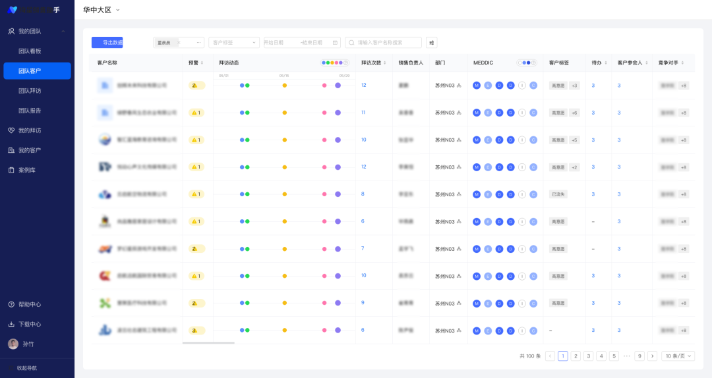Click the 案例库 clipboard icon in sidebar
Viewport: 712px width, 378px height.
pyautogui.click(x=11, y=170)
